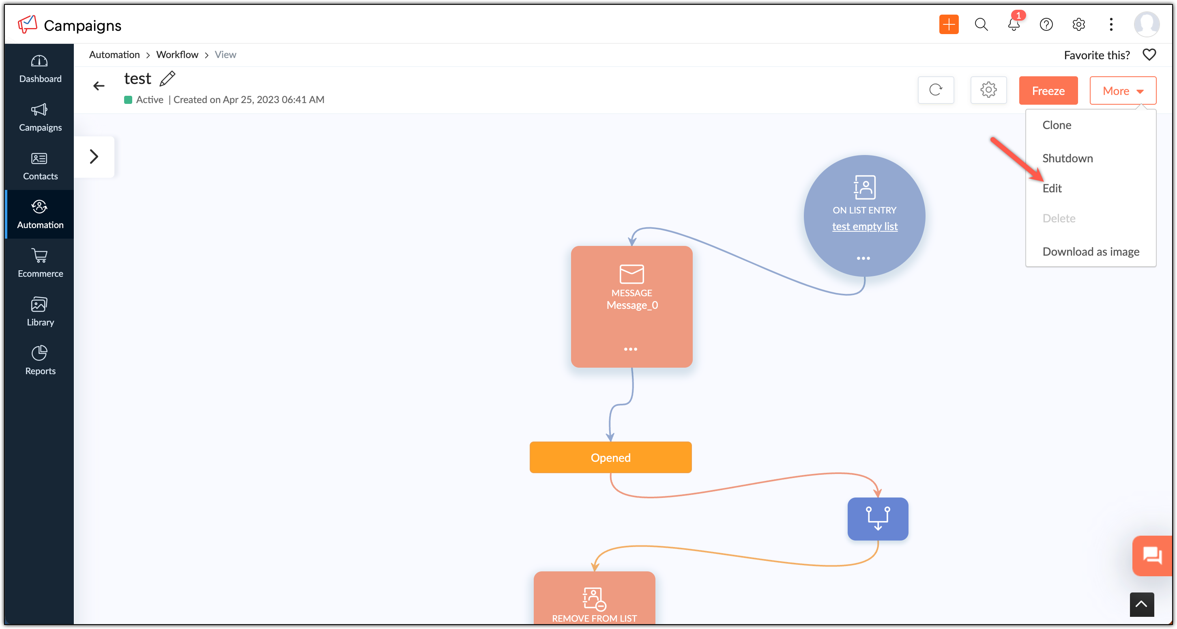Select Contacts in the left sidebar
This screenshot has width=1177, height=629.
[40, 166]
